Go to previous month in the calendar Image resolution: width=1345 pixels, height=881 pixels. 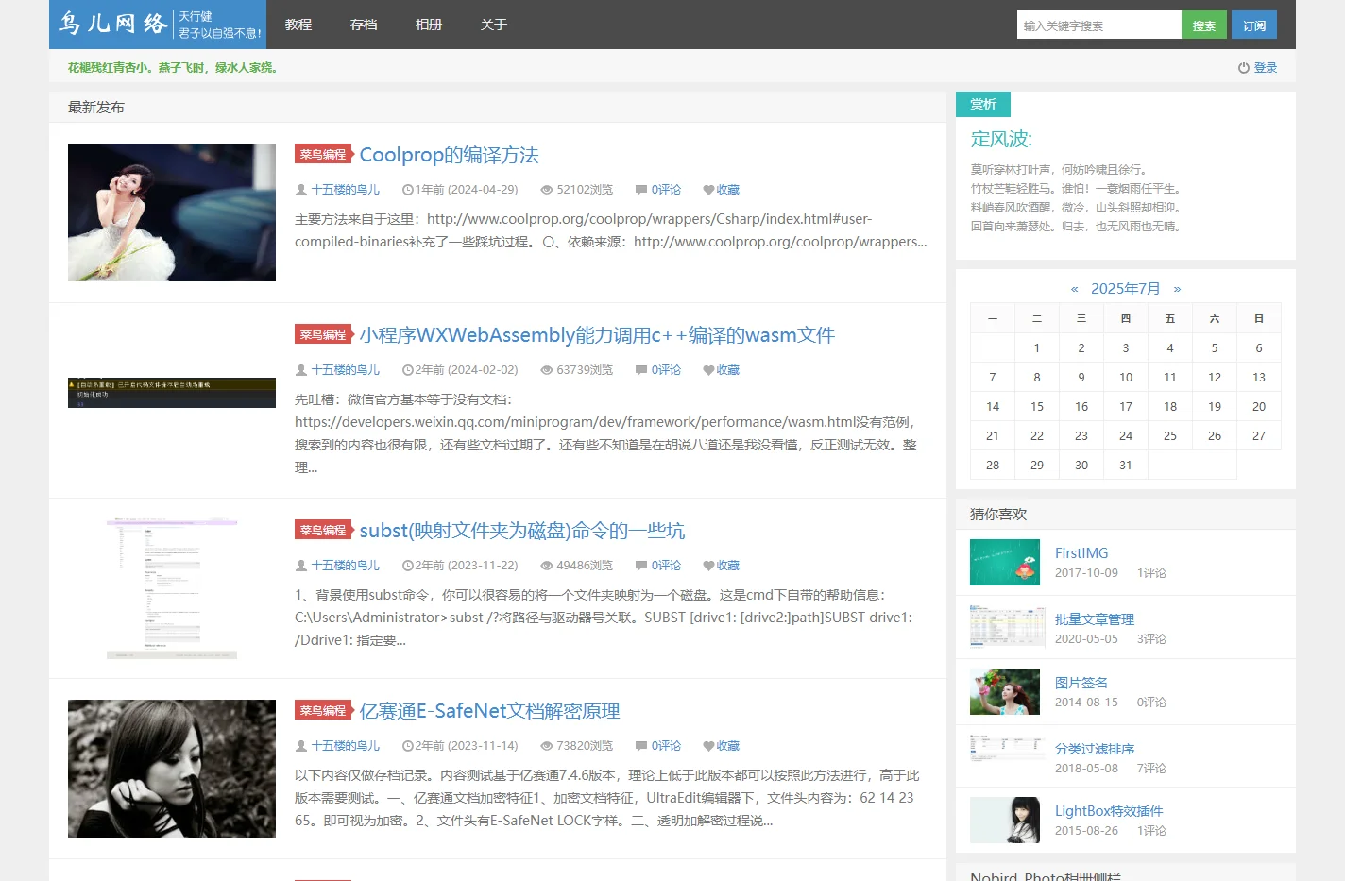[x=1075, y=289]
